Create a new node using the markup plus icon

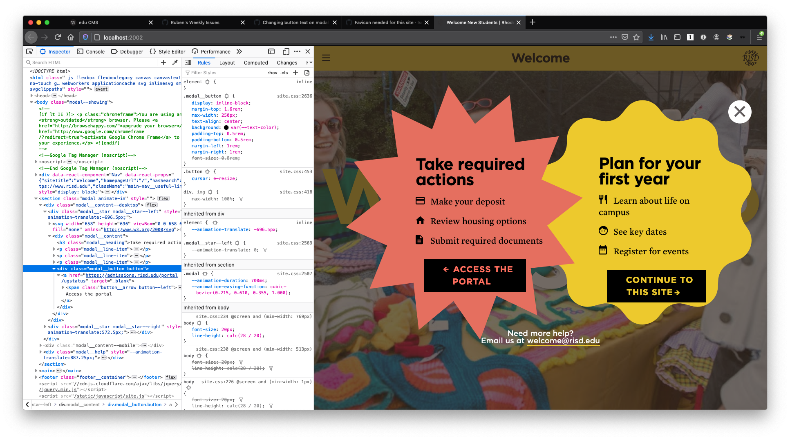point(163,62)
